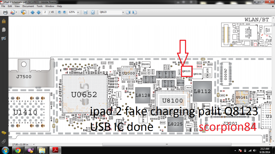Screen dimensions: 275x154
Task: Open the Pages thumbnails panel
Action: [x=4, y=29]
